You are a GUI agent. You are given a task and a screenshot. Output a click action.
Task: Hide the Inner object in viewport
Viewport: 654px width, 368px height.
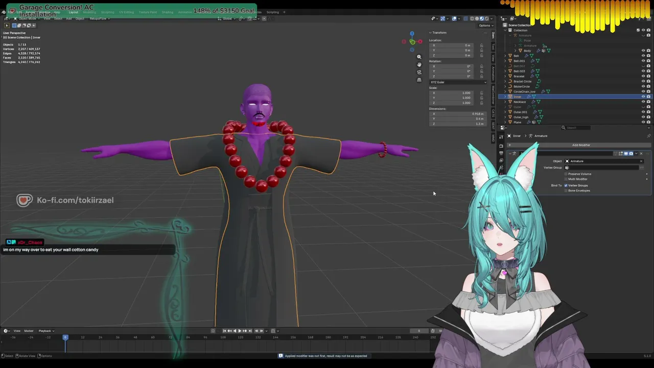pyautogui.click(x=643, y=97)
